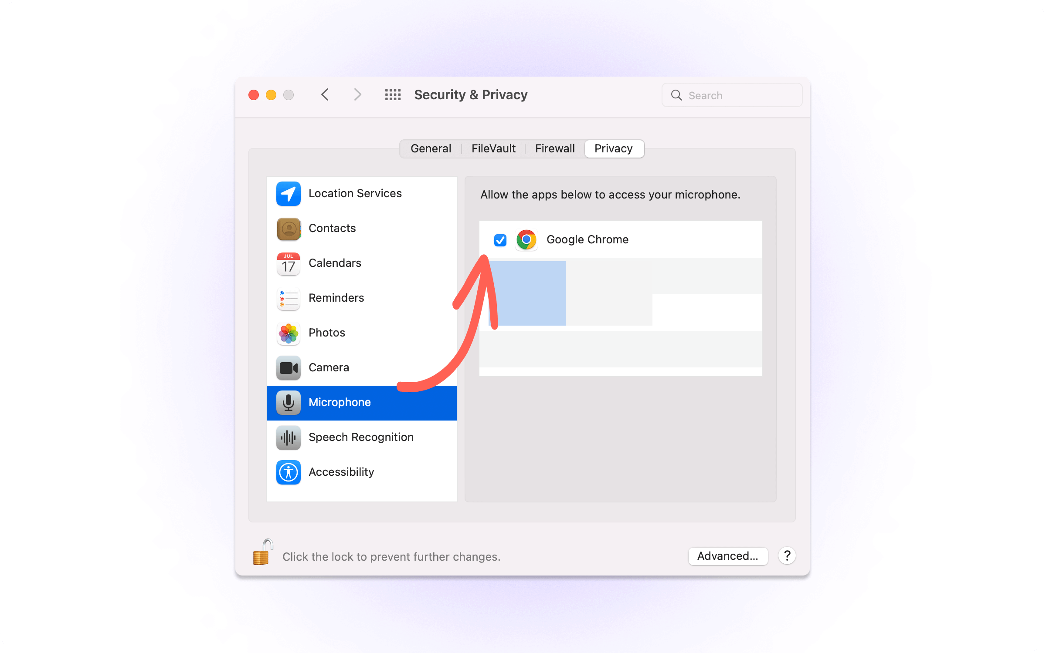Select Location Services label
The width and height of the screenshot is (1046, 653).
[x=355, y=193]
